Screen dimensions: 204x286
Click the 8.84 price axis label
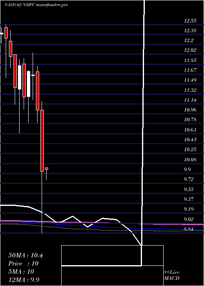pyautogui.click(x=188, y=229)
